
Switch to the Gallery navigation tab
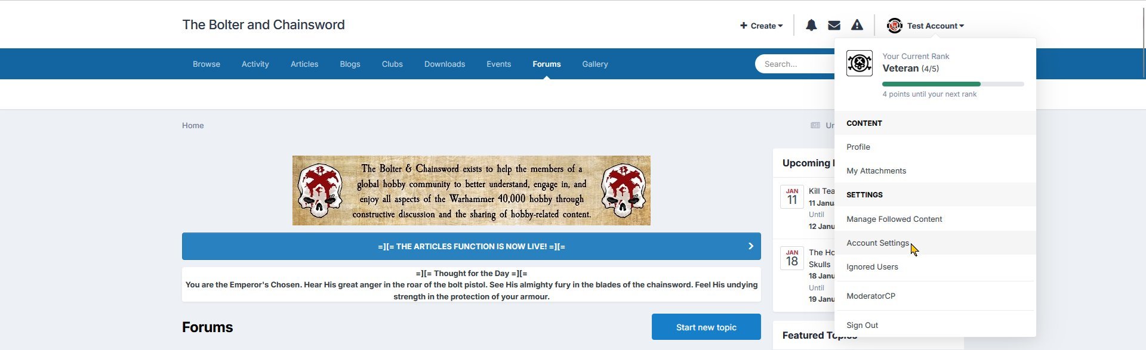point(594,64)
